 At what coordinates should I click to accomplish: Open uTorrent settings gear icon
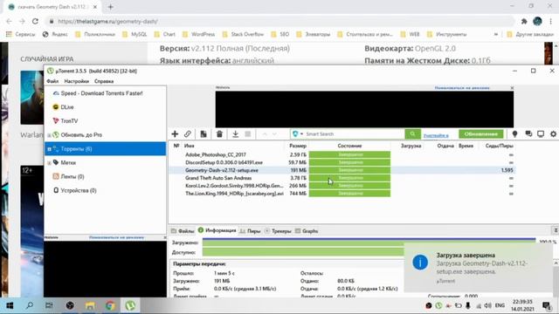click(553, 134)
